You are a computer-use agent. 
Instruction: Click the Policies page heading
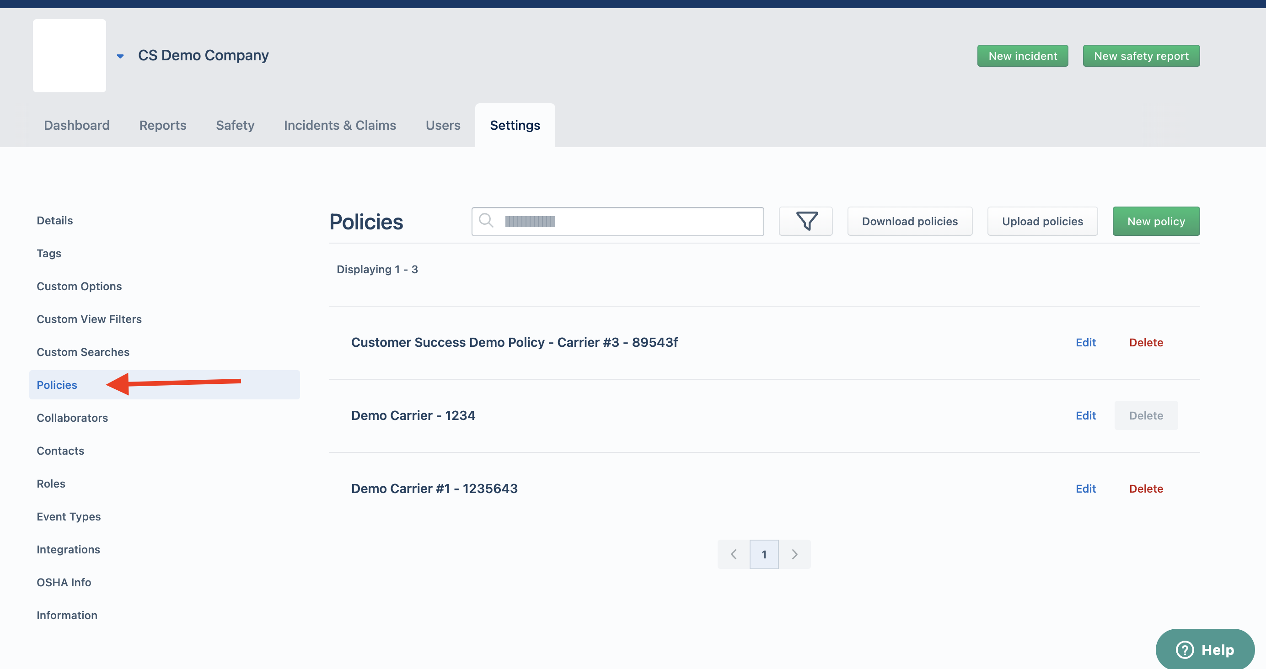(366, 222)
